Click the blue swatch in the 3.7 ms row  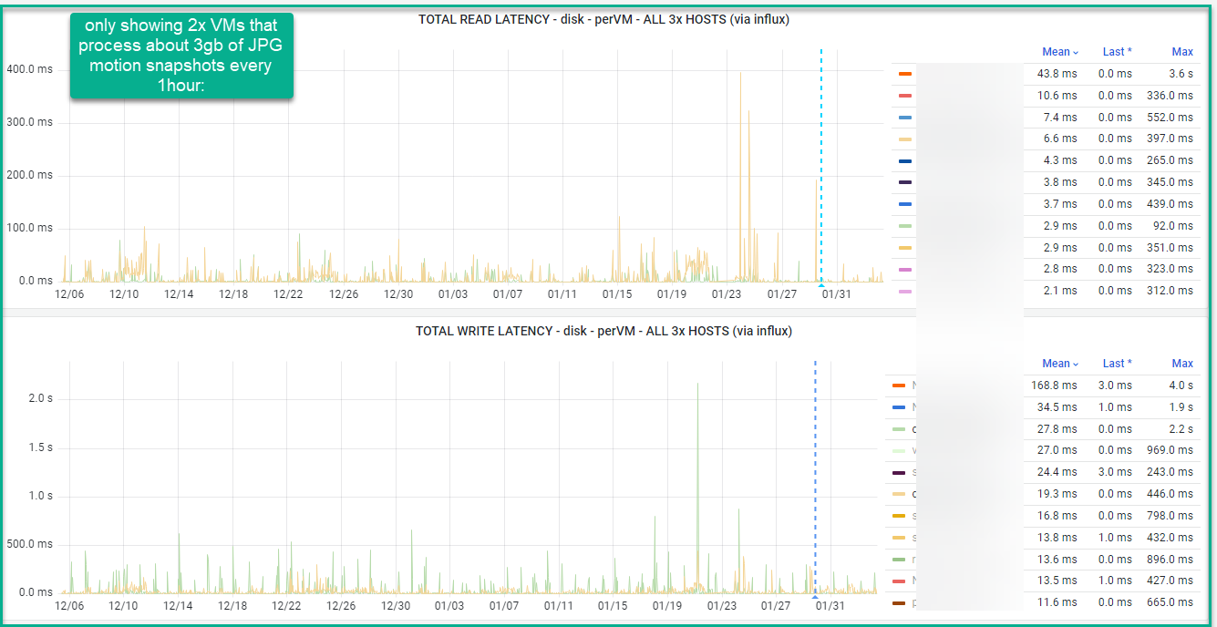[904, 204]
